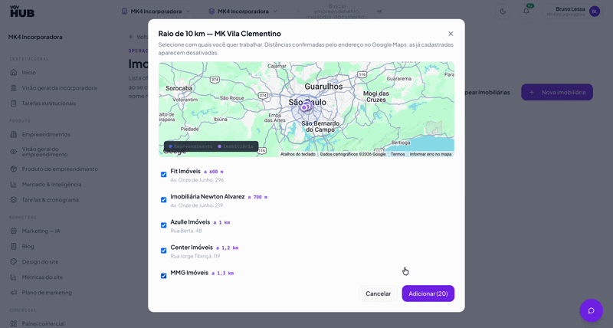Click the Fit Imóveis name text
Image resolution: width=613 pixels, height=328 pixels.
[185, 171]
